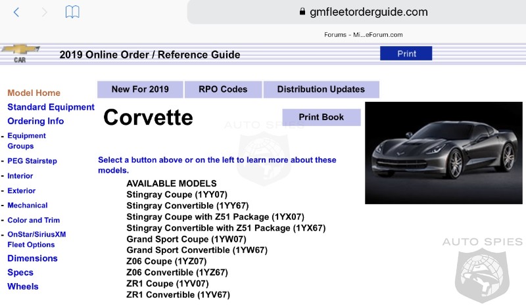Image resolution: width=526 pixels, height=308 pixels.
Task: Open Equipment Groups sidebar link
Action: (26, 141)
